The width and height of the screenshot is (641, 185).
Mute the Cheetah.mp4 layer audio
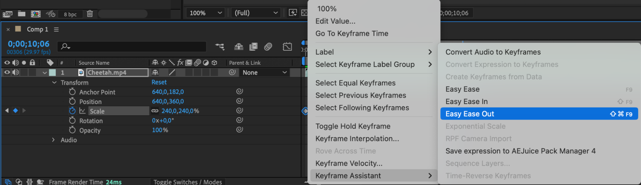pos(15,73)
